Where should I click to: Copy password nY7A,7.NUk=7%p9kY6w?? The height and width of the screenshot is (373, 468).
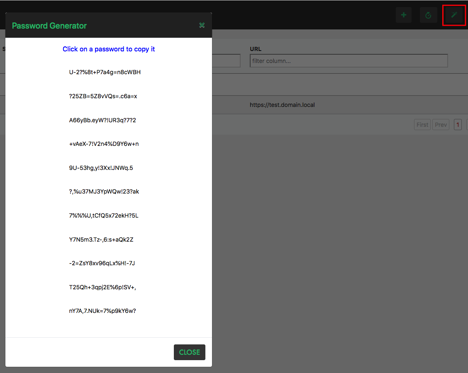pos(102,311)
